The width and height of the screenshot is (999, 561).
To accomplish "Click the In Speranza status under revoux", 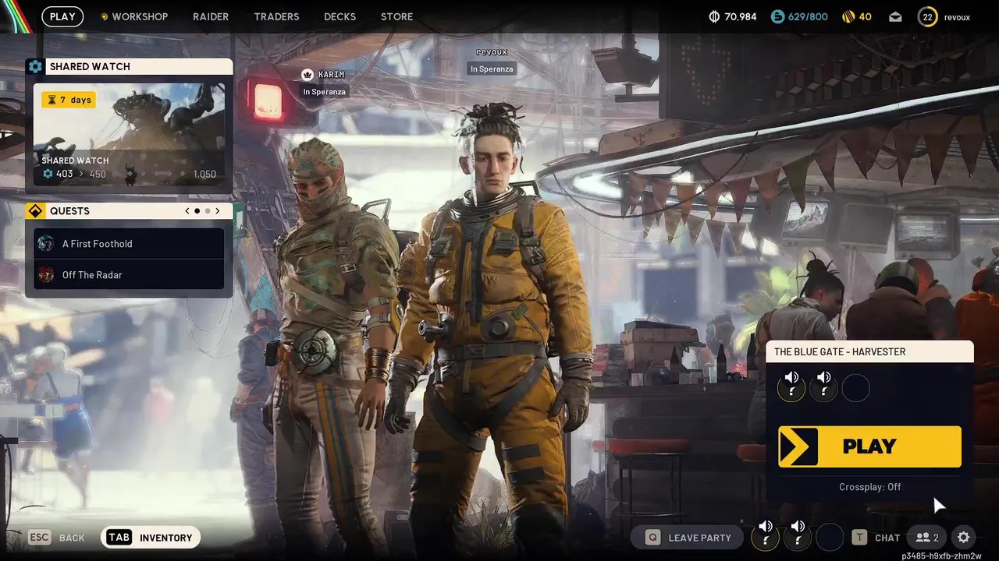I will (x=492, y=69).
